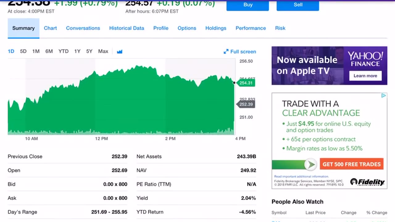Open the Profile tab
The height and width of the screenshot is (222, 395).
tap(161, 28)
